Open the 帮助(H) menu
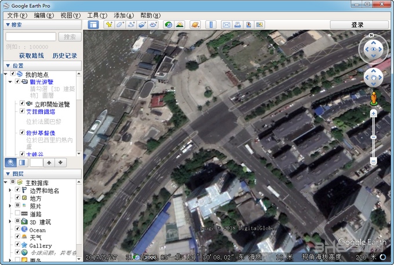Screen dimensions: 394x265 150,16
